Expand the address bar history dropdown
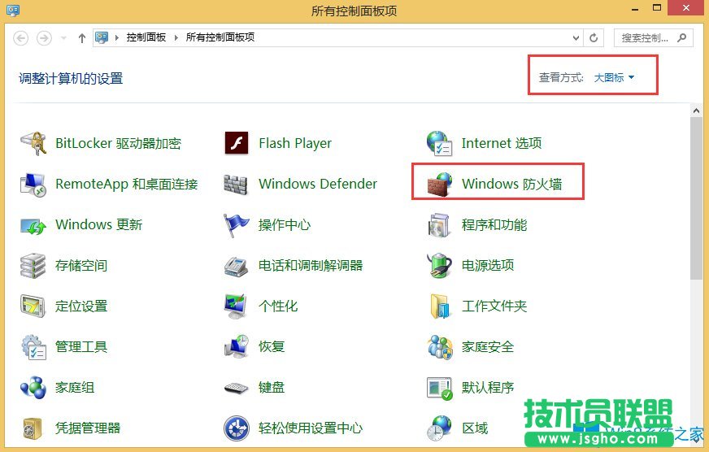Image resolution: width=709 pixels, height=452 pixels. pos(576,38)
